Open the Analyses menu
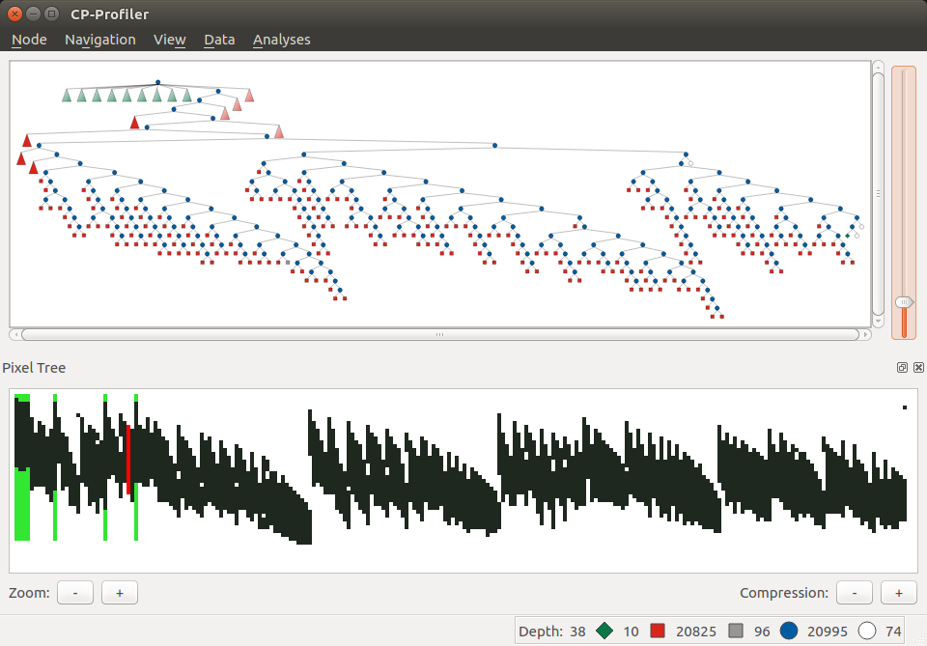The image size is (927, 646). click(x=282, y=40)
